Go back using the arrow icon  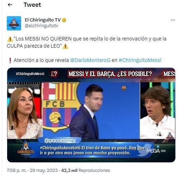[x=10, y=5]
